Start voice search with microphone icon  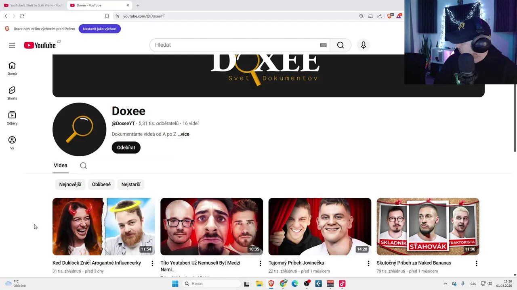(x=364, y=45)
